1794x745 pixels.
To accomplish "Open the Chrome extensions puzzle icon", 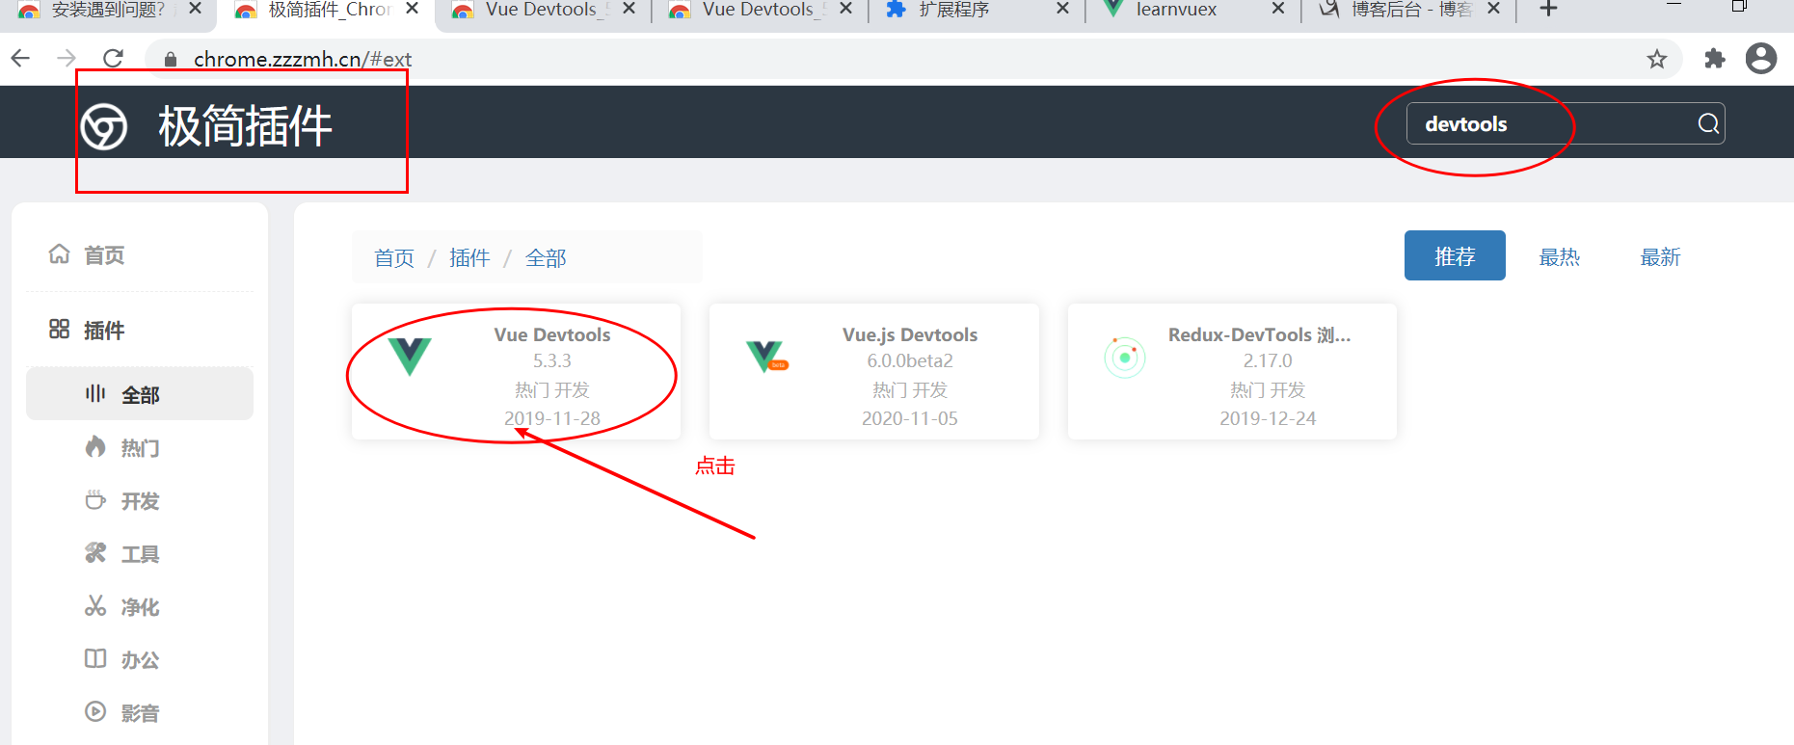I will (x=1714, y=59).
